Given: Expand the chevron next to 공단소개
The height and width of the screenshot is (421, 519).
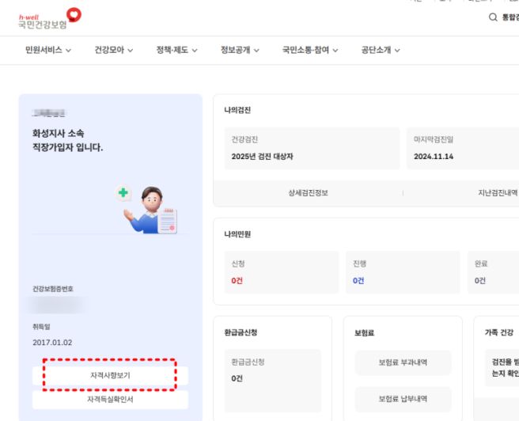Looking at the screenshot, I should (x=397, y=51).
